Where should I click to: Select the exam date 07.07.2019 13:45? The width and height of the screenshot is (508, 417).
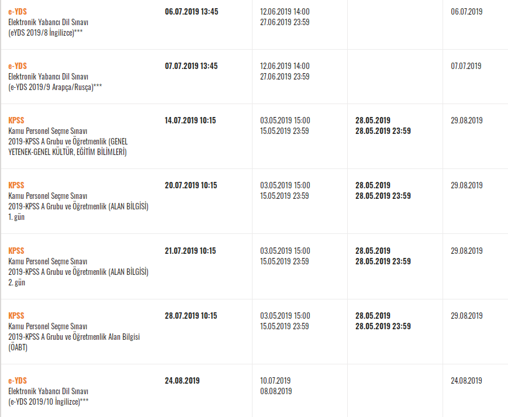click(x=191, y=66)
